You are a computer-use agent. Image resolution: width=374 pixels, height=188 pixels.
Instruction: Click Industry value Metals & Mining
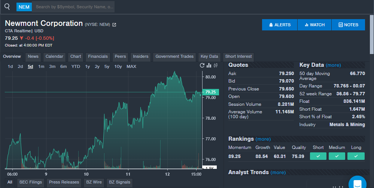click(347, 125)
